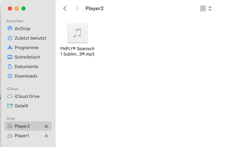Eject the Player1 volume
Viewport: 226px width, 147px height.
(x=46, y=136)
